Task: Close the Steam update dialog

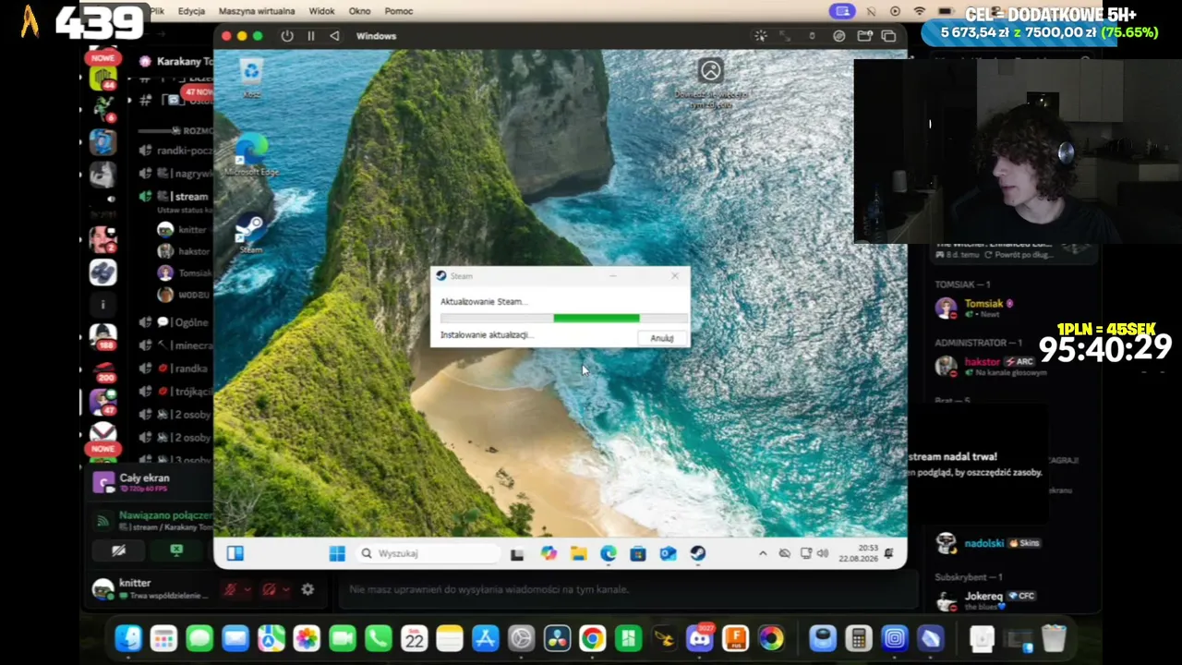Action: (675, 275)
